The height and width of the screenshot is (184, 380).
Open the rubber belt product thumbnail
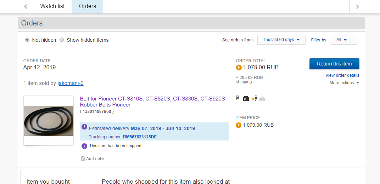point(44,121)
